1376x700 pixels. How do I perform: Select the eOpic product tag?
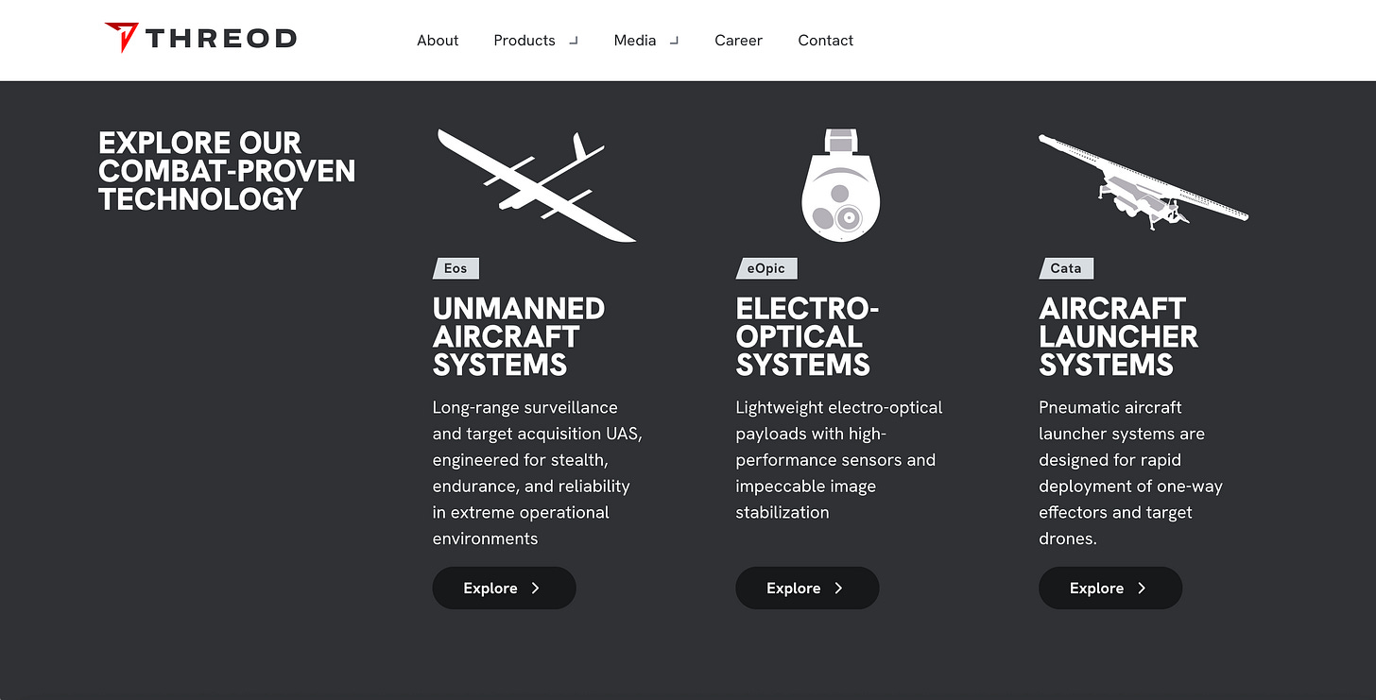pos(766,268)
